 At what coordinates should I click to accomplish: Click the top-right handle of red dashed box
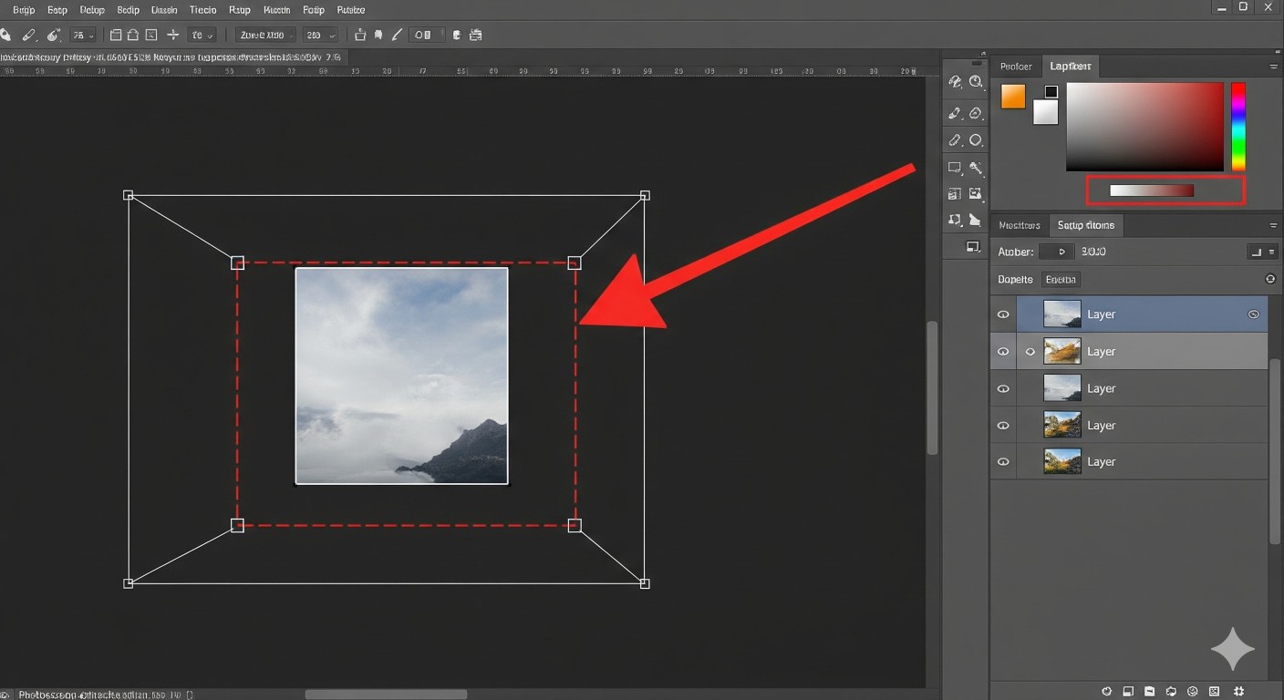coord(574,263)
